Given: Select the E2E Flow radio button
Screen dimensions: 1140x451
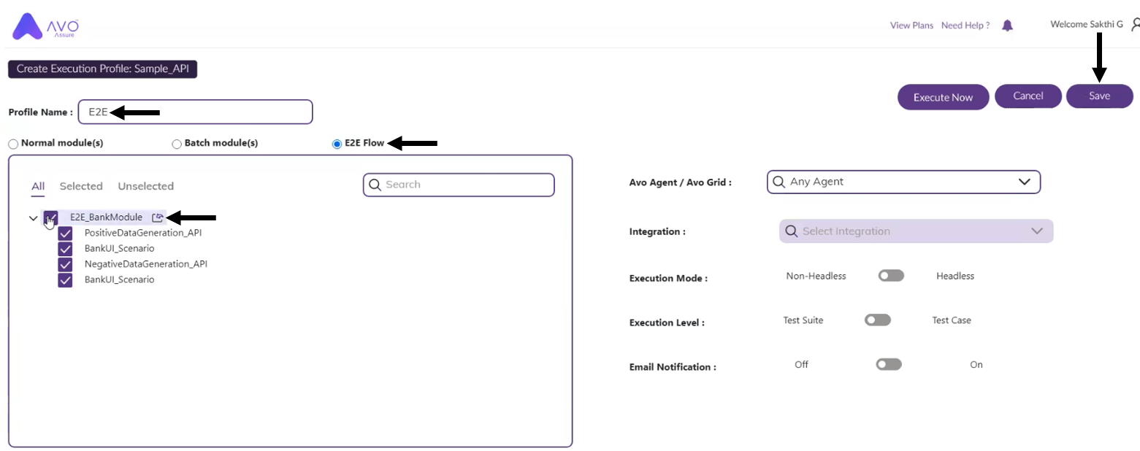Looking at the screenshot, I should click(337, 144).
